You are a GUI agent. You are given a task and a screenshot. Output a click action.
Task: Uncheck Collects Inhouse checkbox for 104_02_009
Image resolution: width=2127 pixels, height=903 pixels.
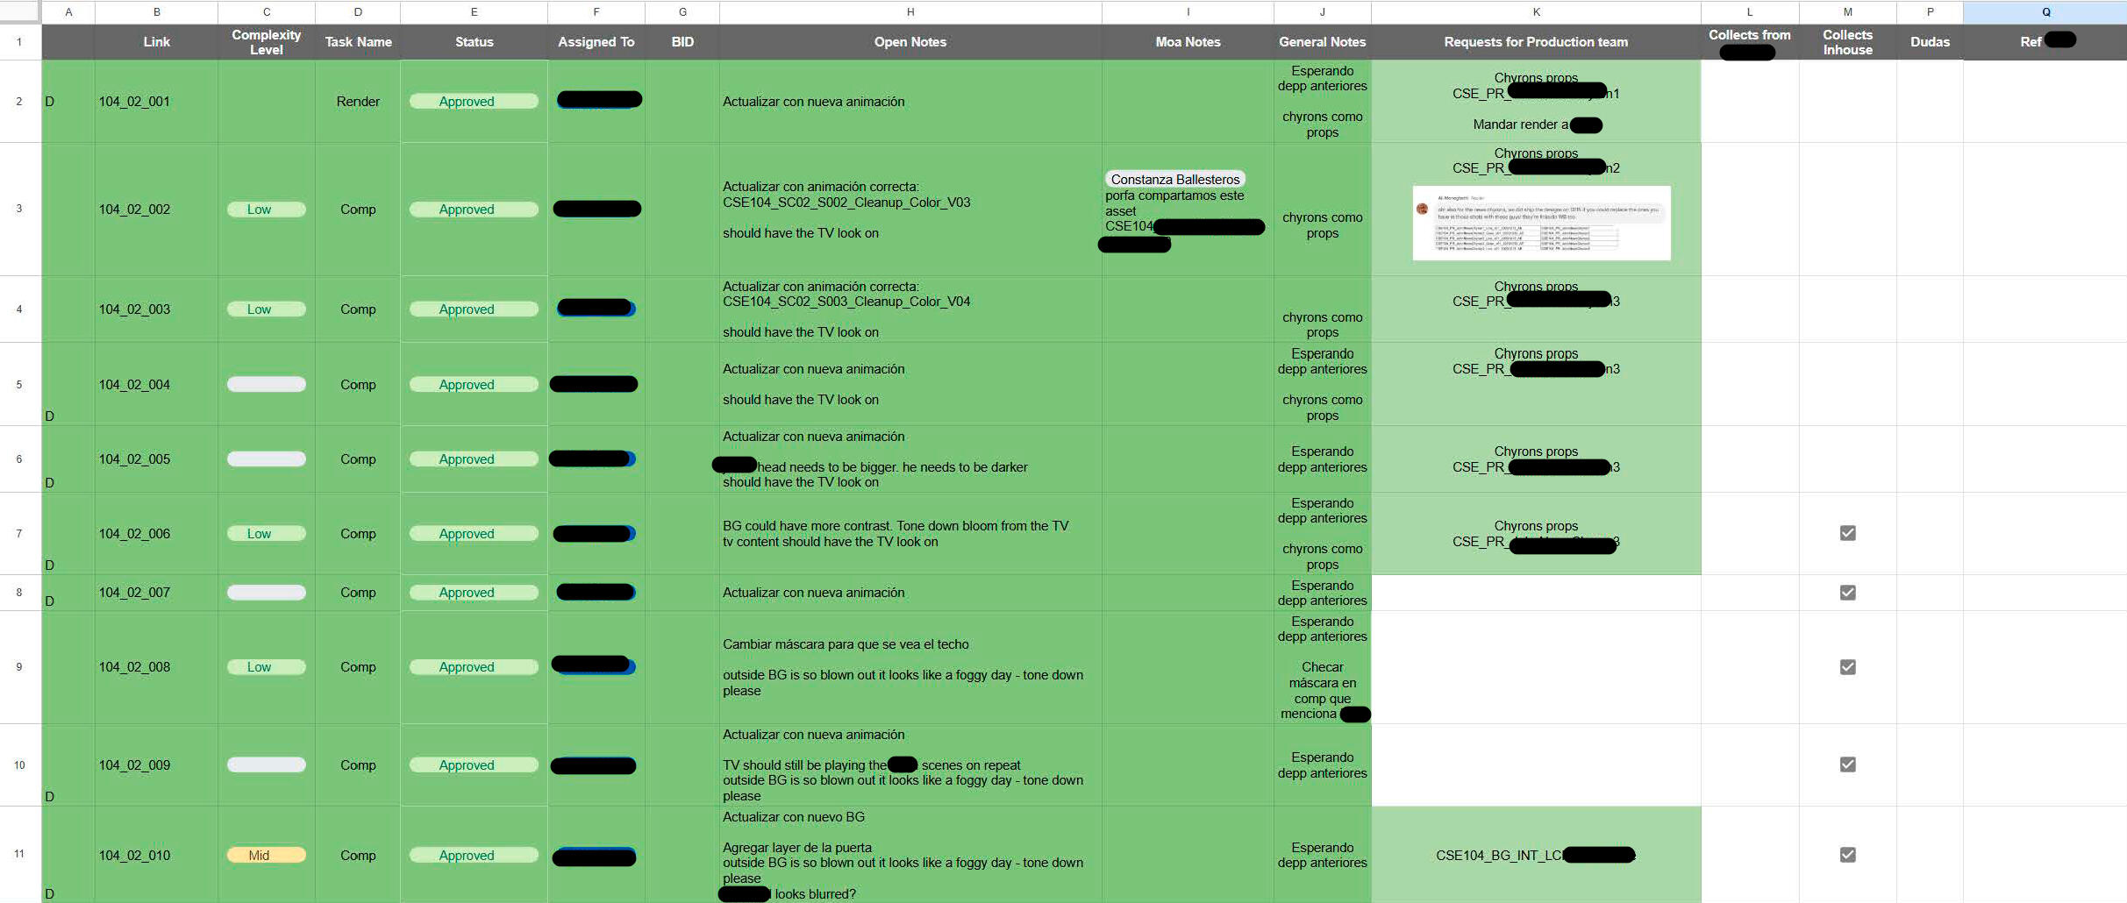pos(1847,764)
